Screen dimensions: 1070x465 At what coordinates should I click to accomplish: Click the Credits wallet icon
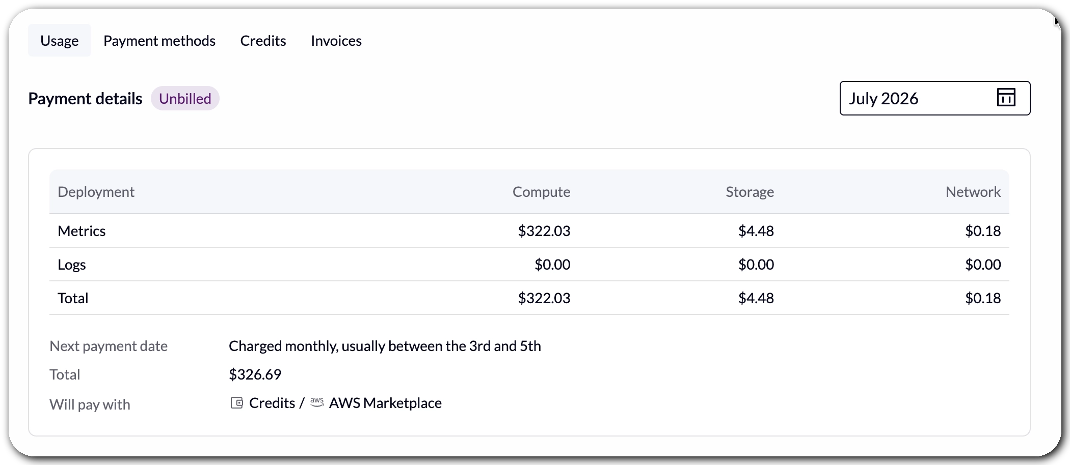coord(237,403)
